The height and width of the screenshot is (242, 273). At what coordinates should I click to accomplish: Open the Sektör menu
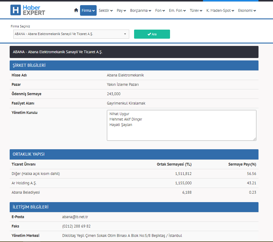(x=106, y=11)
